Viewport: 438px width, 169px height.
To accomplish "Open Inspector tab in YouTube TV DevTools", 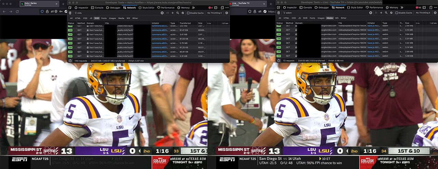I will click(x=289, y=8).
